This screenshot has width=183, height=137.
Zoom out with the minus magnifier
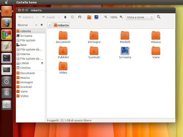coord(106,17)
